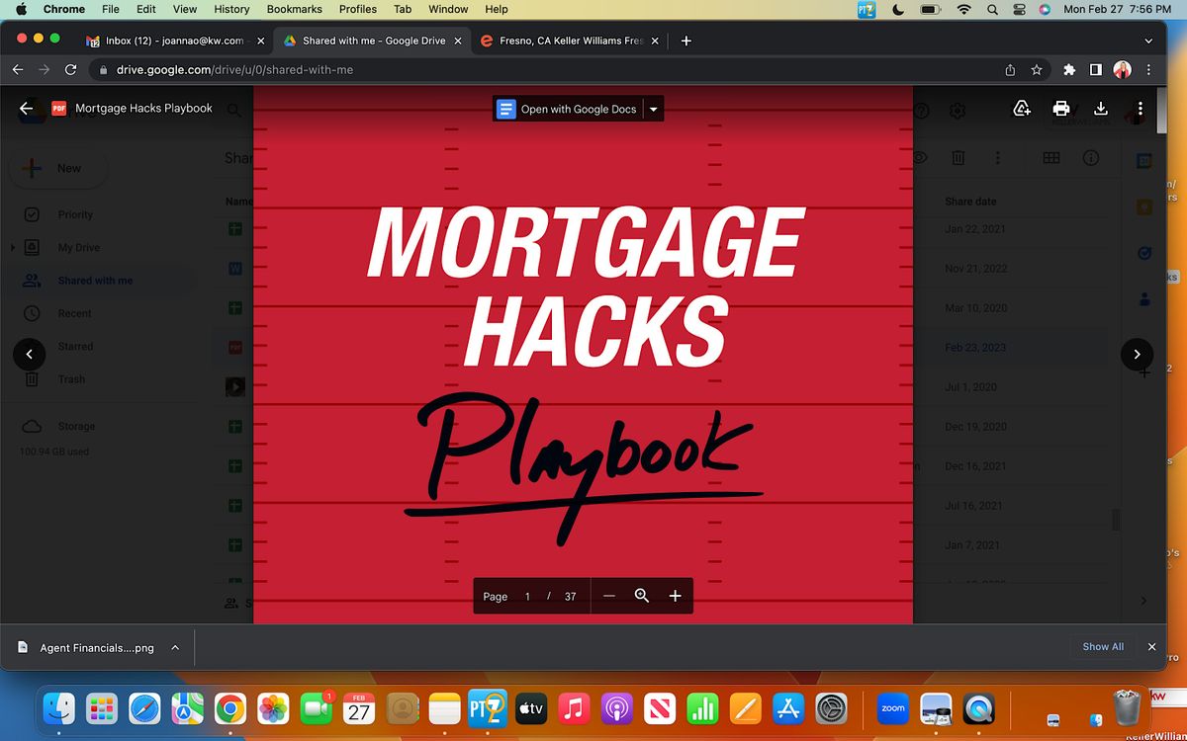This screenshot has width=1187, height=741.
Task: Click the New button in Drive sidebar
Action: [x=56, y=169]
